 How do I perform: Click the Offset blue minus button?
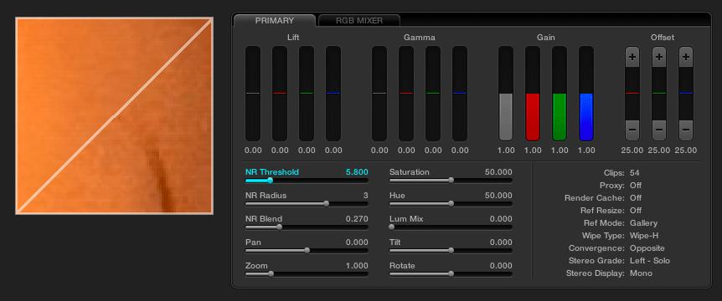(x=686, y=130)
